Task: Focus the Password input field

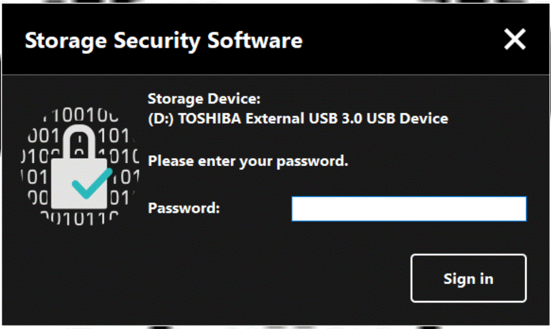Action: click(408, 209)
